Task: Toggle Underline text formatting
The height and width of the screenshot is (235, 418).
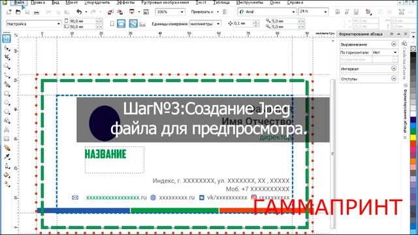Action: (x=356, y=12)
